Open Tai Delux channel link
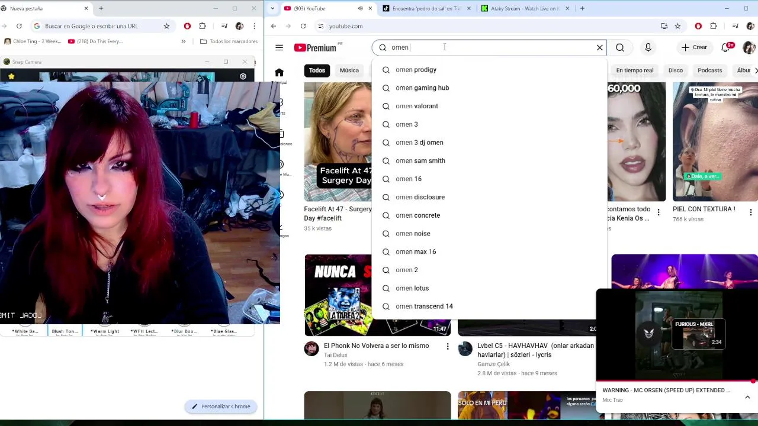758x426 pixels. [x=336, y=355]
